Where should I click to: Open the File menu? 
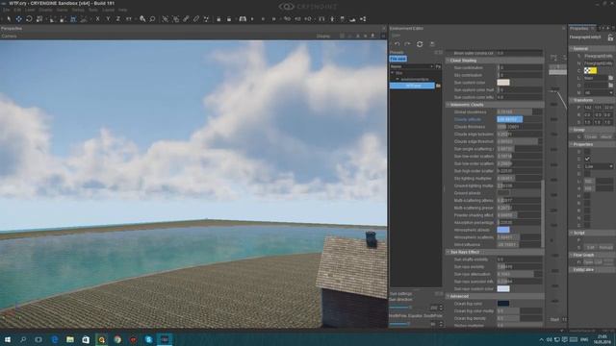(x=6, y=10)
